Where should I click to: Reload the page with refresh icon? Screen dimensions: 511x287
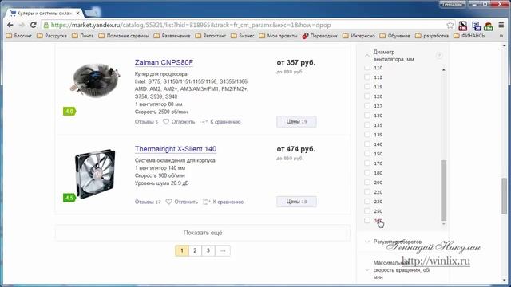(34, 25)
